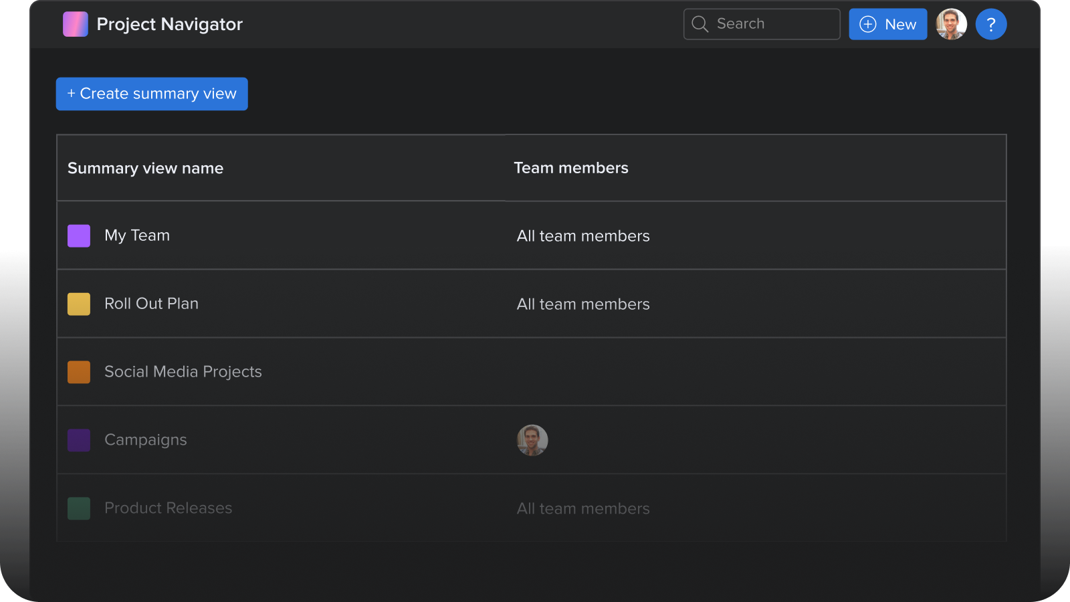Open the Social Media Projects view
This screenshot has width=1070, height=602.
coord(183,372)
